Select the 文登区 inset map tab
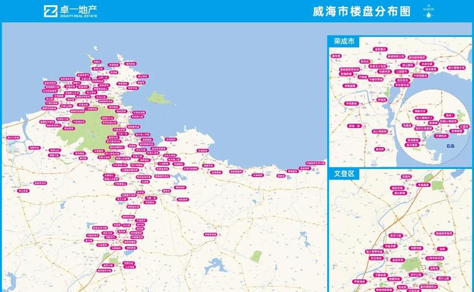The width and height of the screenshot is (474, 292). click(x=345, y=173)
